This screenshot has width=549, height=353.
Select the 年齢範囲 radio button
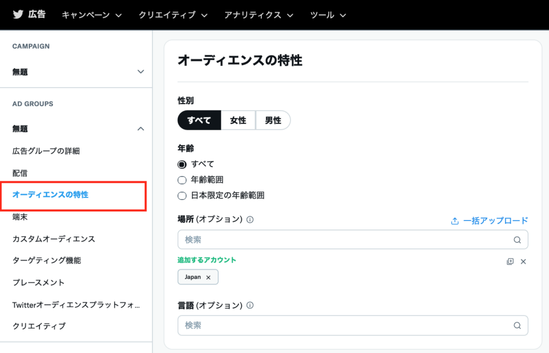(x=182, y=180)
